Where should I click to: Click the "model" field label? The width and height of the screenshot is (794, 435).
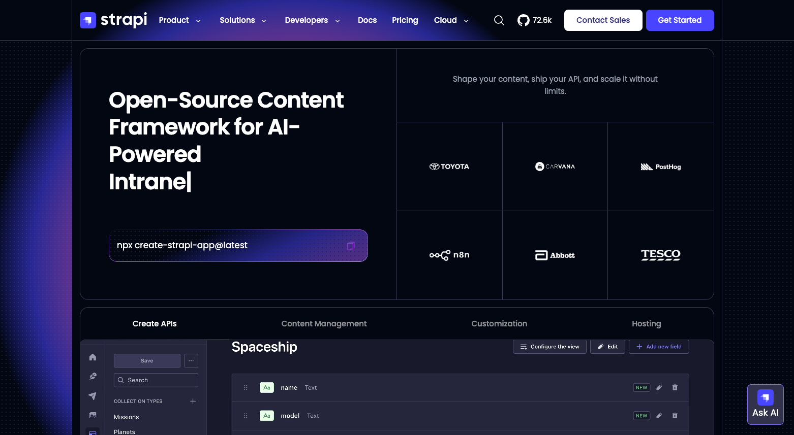point(290,416)
